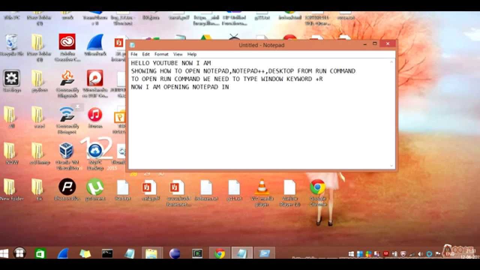Viewport: 480px width, 270px height.
Task: Select the Wireshark desktop icon
Action: click(x=95, y=45)
